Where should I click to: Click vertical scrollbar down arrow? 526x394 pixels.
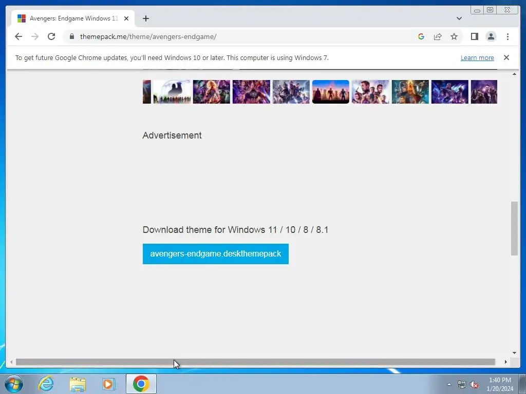[514, 353]
